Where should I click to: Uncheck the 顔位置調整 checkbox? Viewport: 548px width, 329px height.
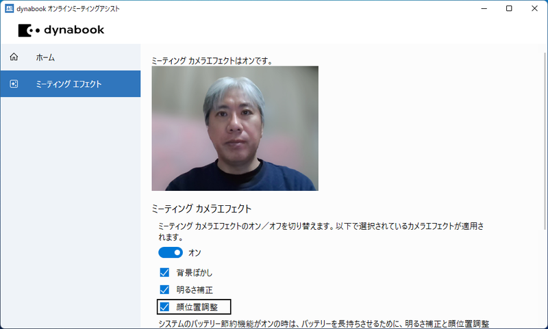[x=164, y=306]
